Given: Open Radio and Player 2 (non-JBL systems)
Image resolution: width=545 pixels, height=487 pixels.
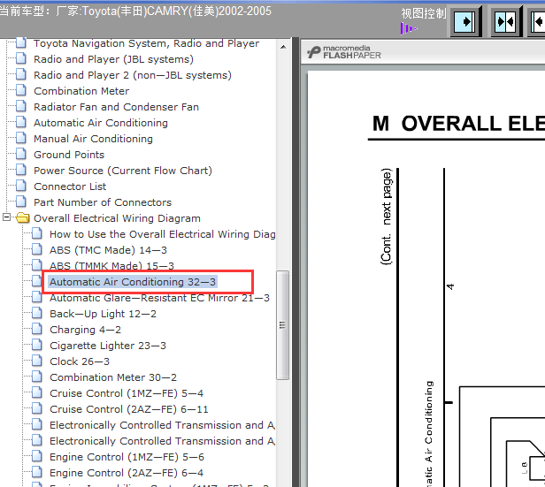Looking at the screenshot, I should [133, 75].
